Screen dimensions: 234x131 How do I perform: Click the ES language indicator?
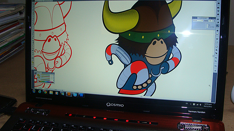tap(187, 104)
